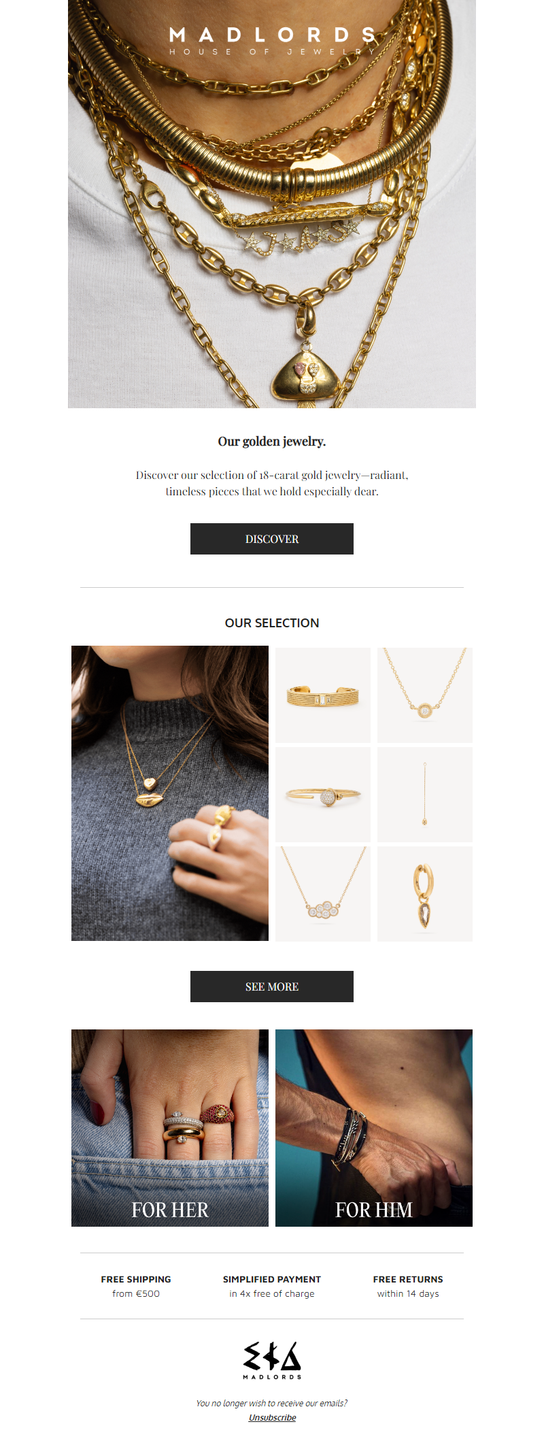
Task: Open the FOR HIM category image
Action: (374, 1128)
